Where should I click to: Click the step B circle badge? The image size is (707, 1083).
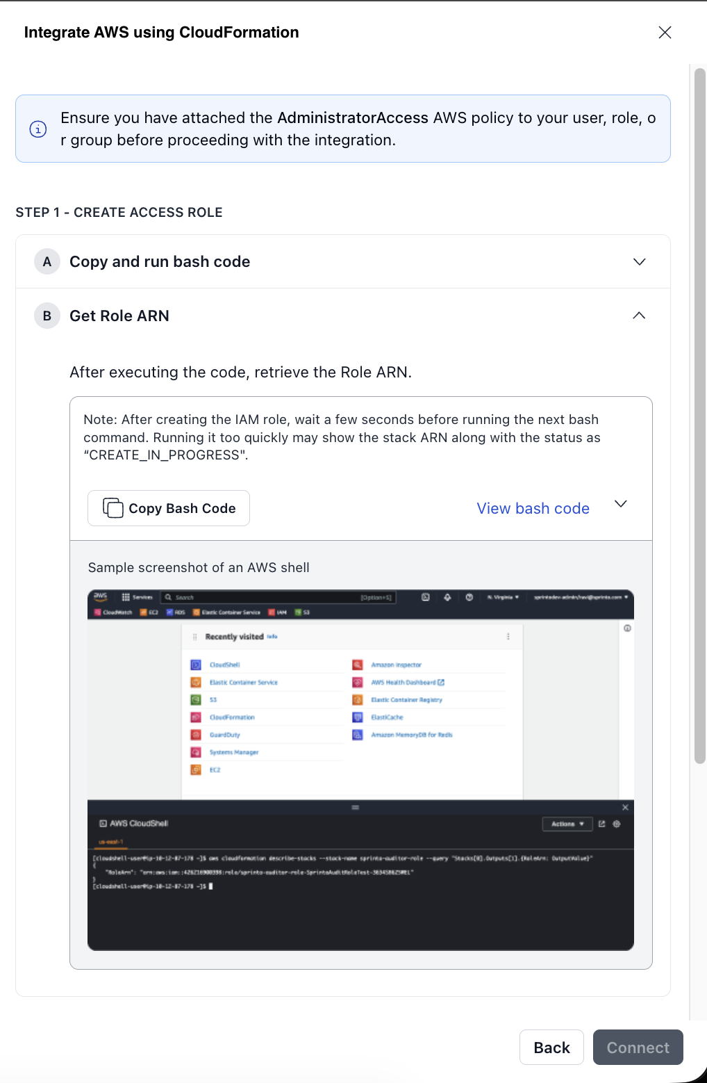coord(47,316)
